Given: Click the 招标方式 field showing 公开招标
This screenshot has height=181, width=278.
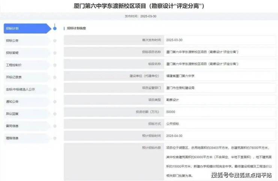Looking at the screenshot, I should pos(173,124).
